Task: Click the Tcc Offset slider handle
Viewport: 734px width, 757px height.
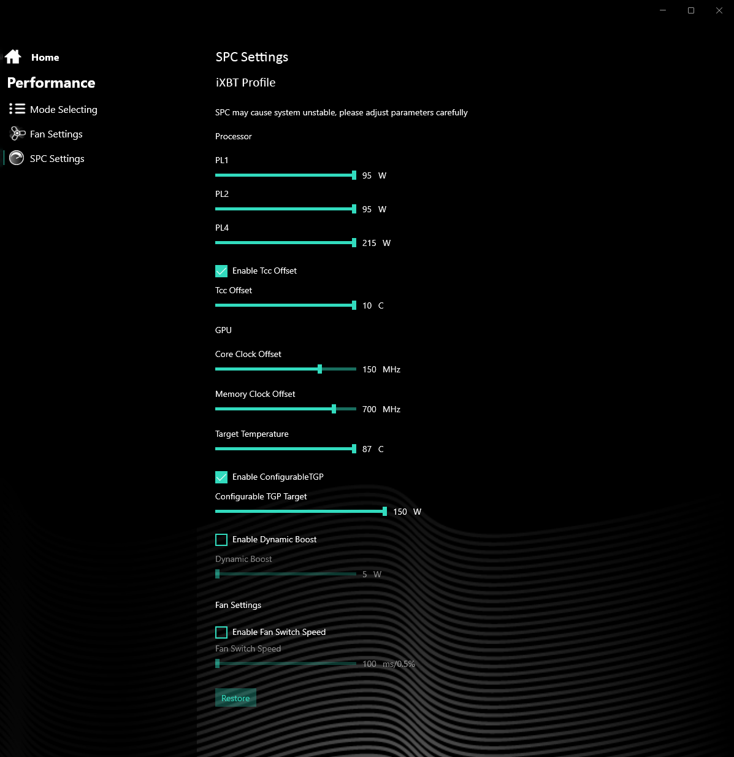Action: point(354,305)
